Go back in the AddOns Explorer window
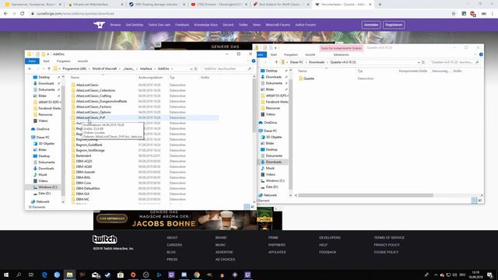 pos(30,68)
